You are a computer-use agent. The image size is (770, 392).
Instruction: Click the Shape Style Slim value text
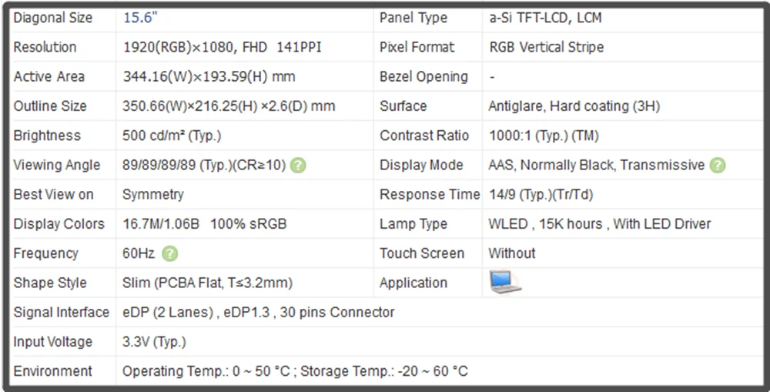tap(207, 283)
